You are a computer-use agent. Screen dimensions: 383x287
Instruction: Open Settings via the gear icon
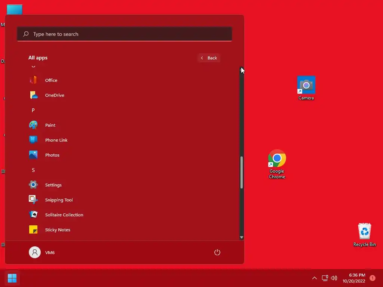33,185
